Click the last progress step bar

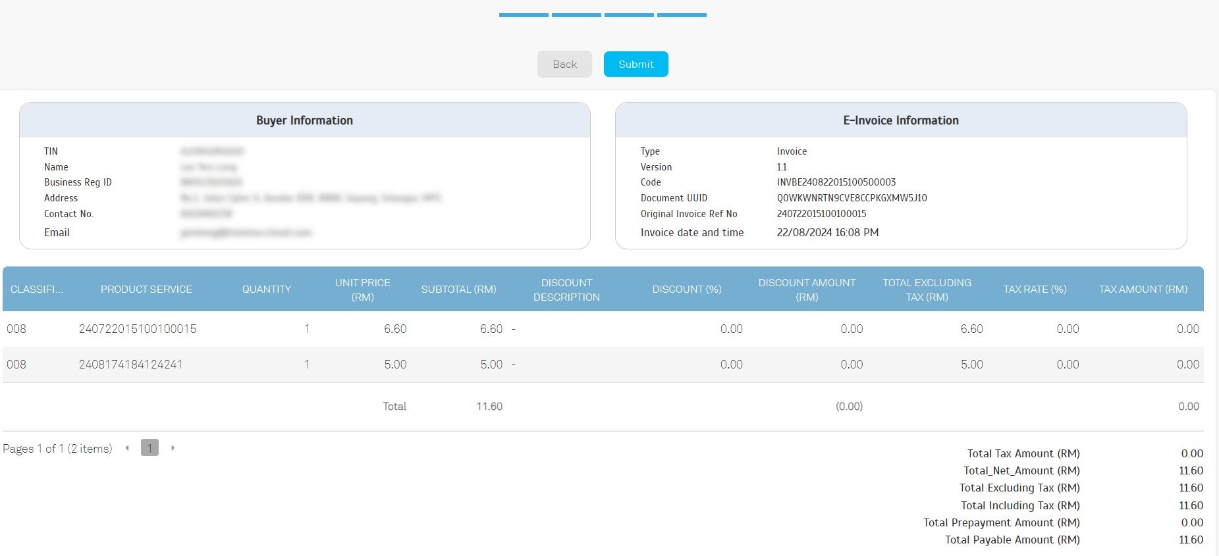click(x=682, y=14)
